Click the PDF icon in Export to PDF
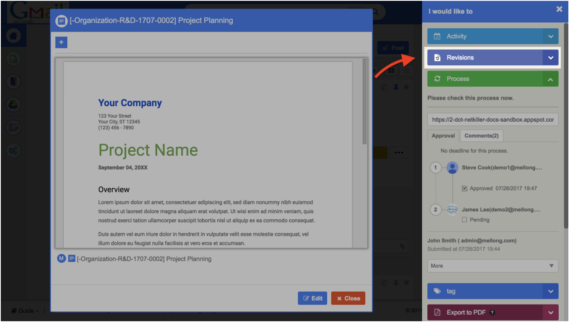 point(437,312)
